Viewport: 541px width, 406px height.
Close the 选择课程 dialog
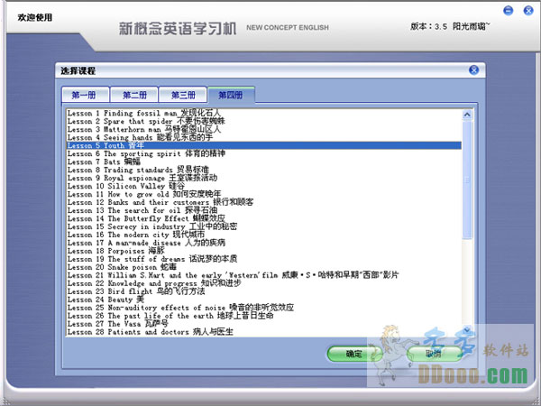473,70
